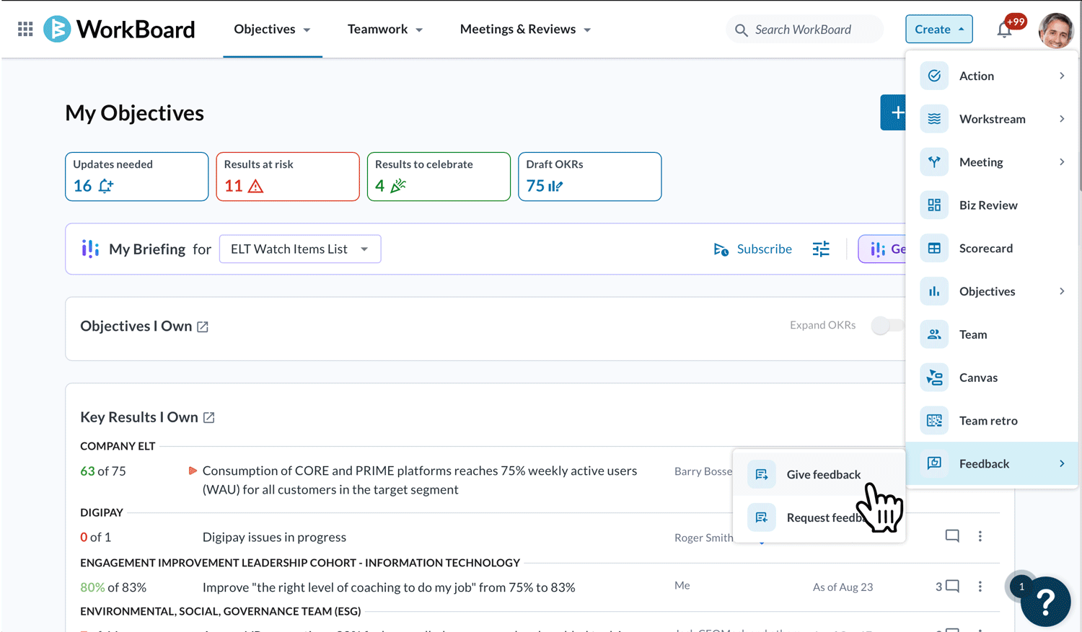Viewport: 1082px width, 632px height.
Task: Open comments for coaching key result
Action: click(952, 587)
